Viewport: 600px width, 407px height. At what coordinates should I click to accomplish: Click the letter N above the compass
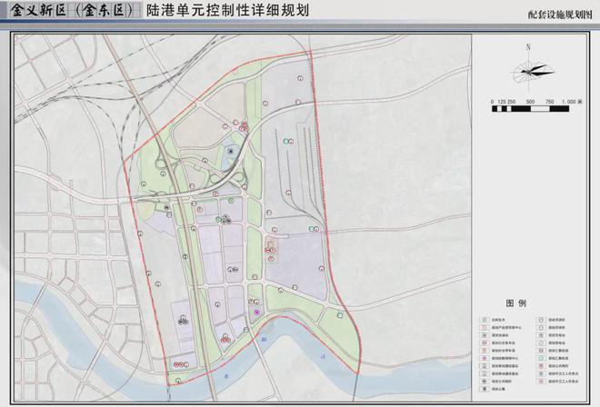pos(527,45)
